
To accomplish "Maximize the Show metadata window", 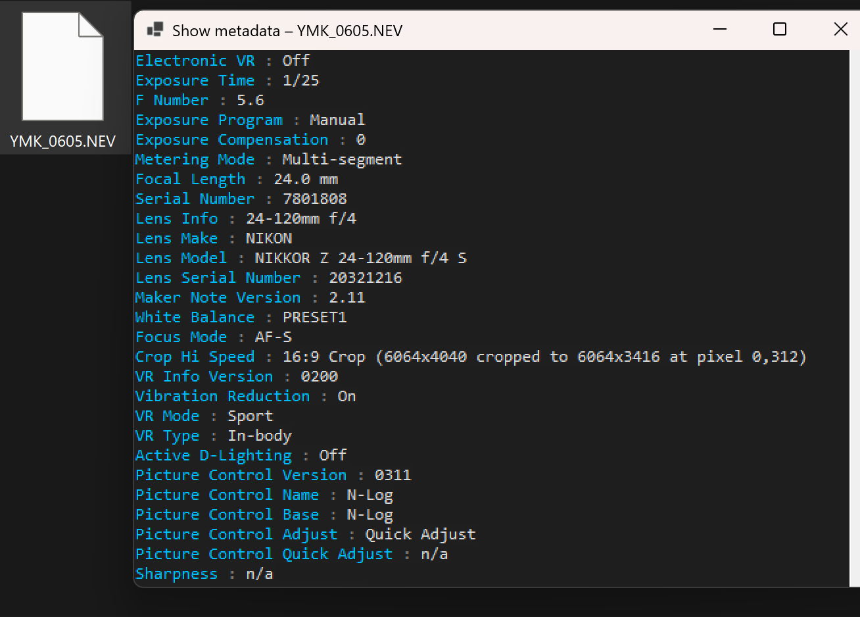I will (x=780, y=30).
